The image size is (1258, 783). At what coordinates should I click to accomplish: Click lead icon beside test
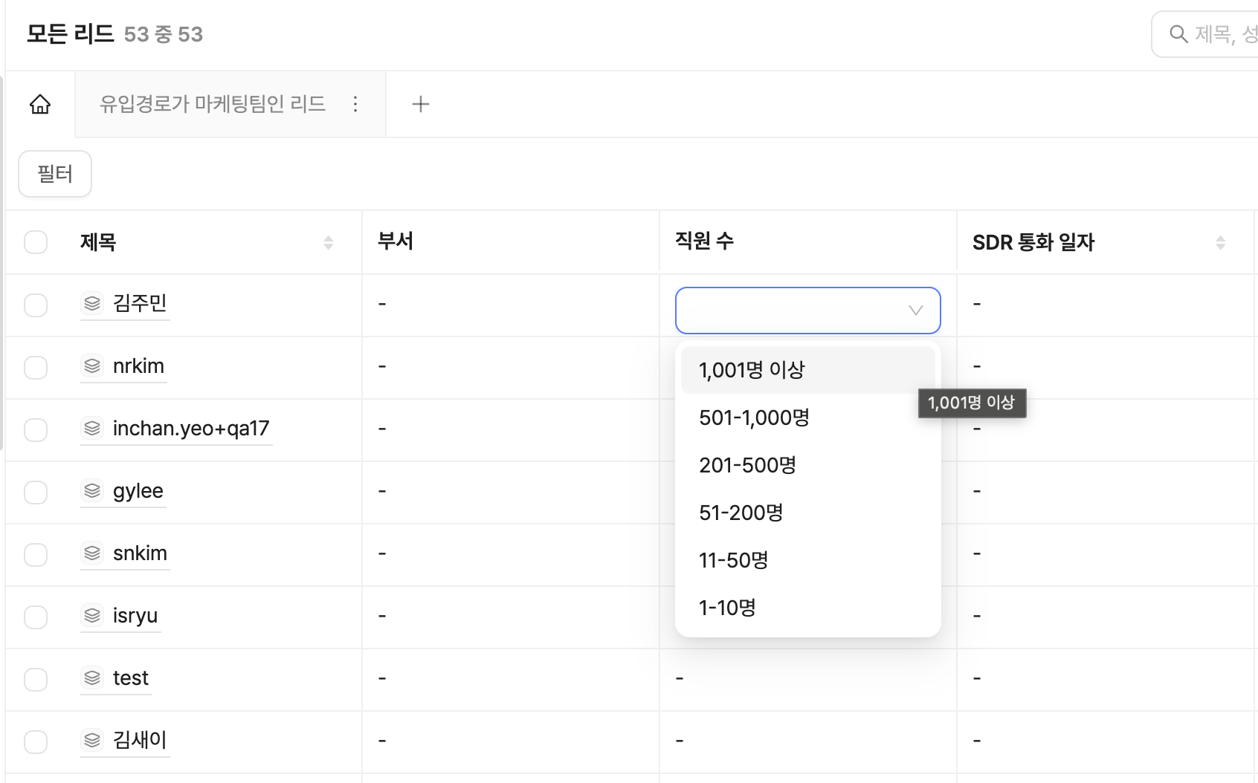[92, 678]
